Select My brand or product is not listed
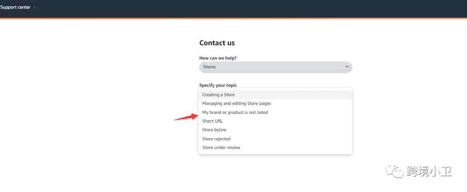Image resolution: width=467 pixels, height=192 pixels. pyautogui.click(x=275, y=112)
